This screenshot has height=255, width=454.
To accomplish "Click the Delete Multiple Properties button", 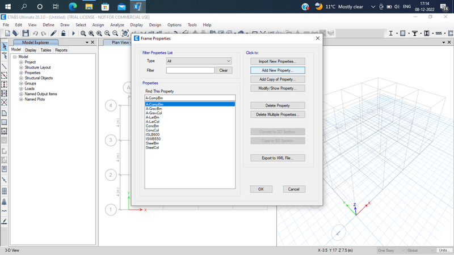I will coord(278,114).
